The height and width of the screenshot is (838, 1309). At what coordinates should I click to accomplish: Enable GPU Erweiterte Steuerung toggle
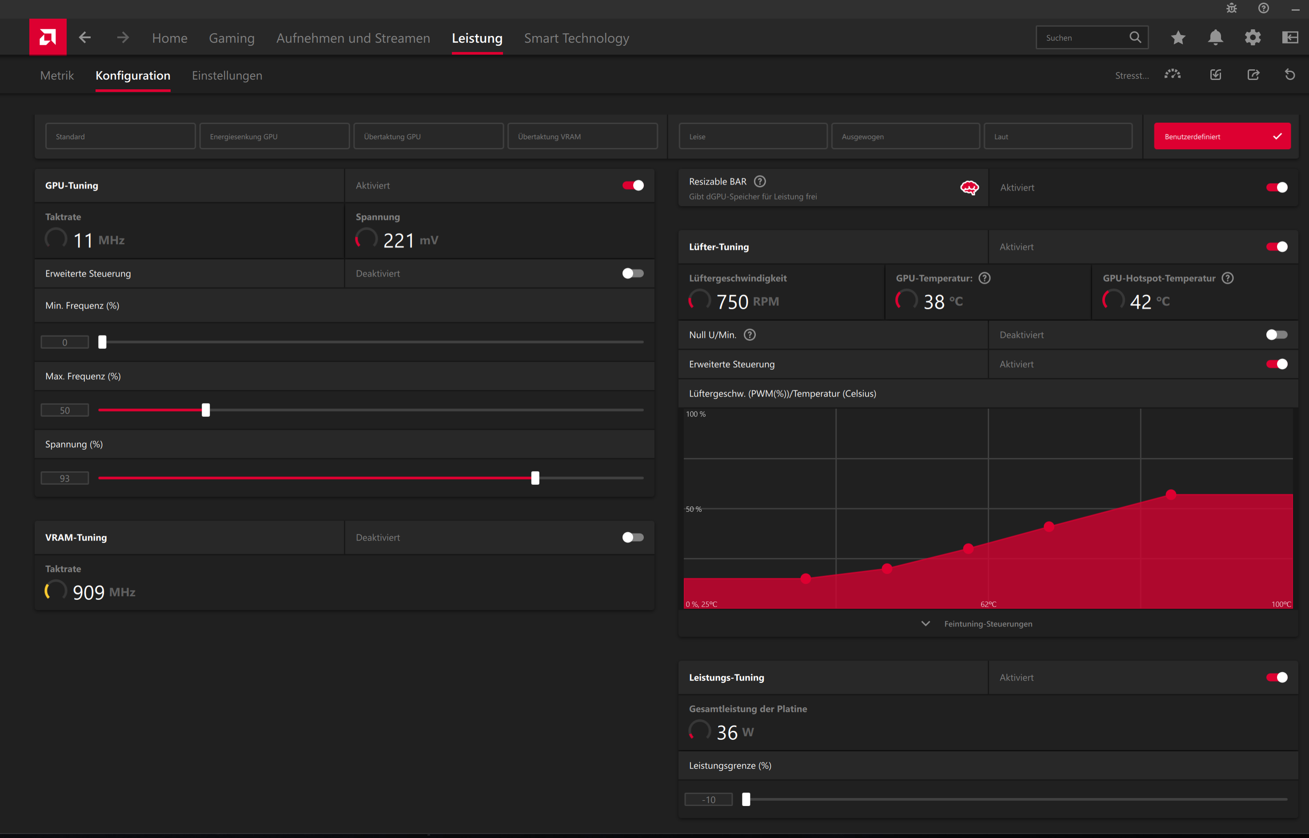tap(633, 273)
